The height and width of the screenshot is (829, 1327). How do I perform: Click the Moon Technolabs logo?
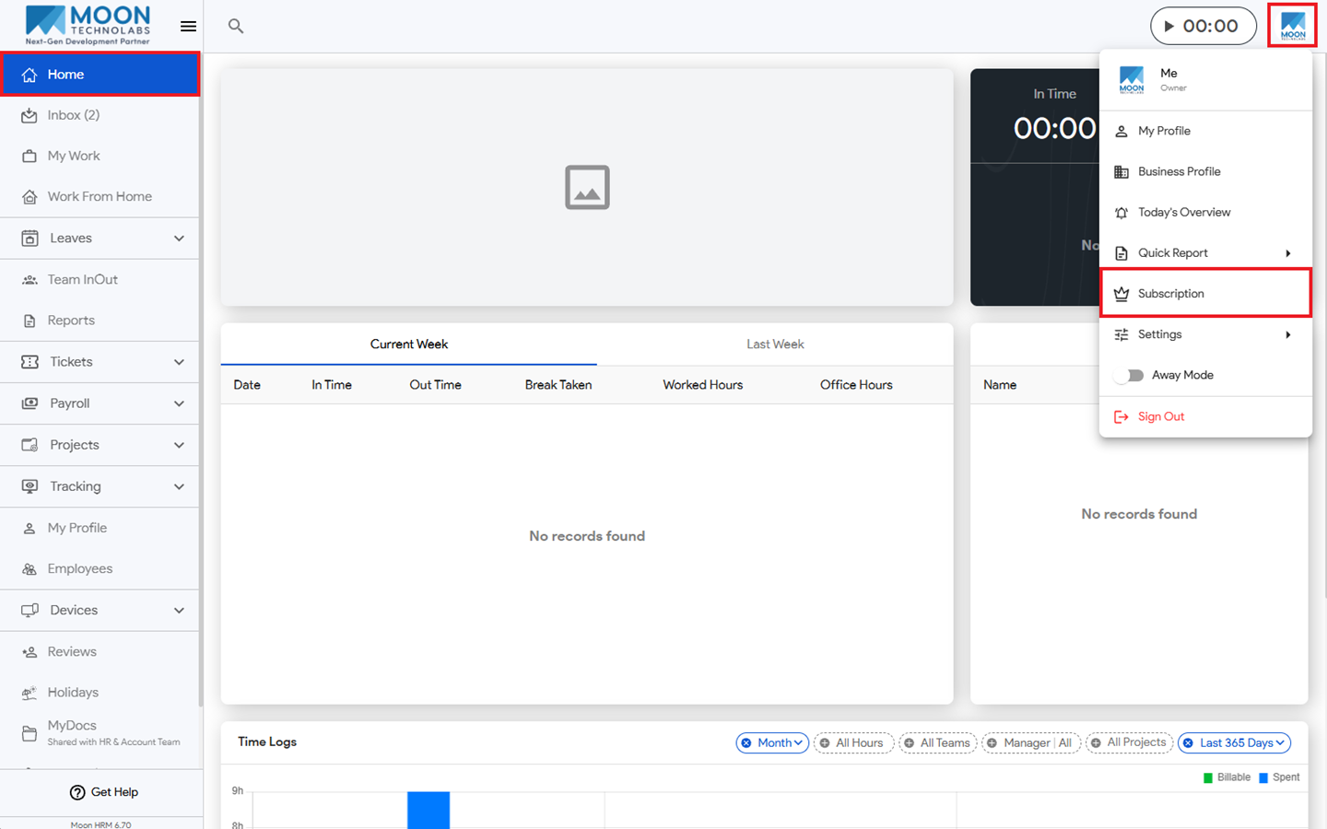[x=88, y=25]
